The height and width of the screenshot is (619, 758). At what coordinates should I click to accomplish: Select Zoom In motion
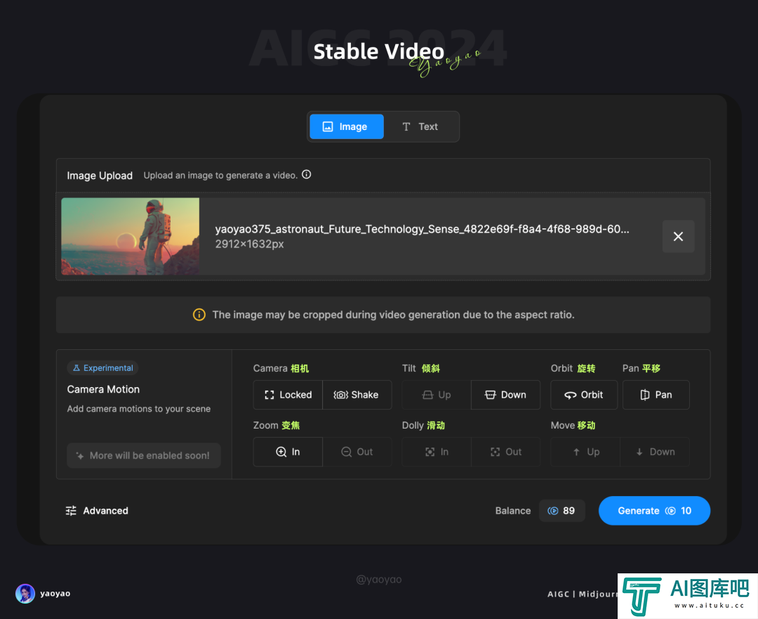coord(288,452)
